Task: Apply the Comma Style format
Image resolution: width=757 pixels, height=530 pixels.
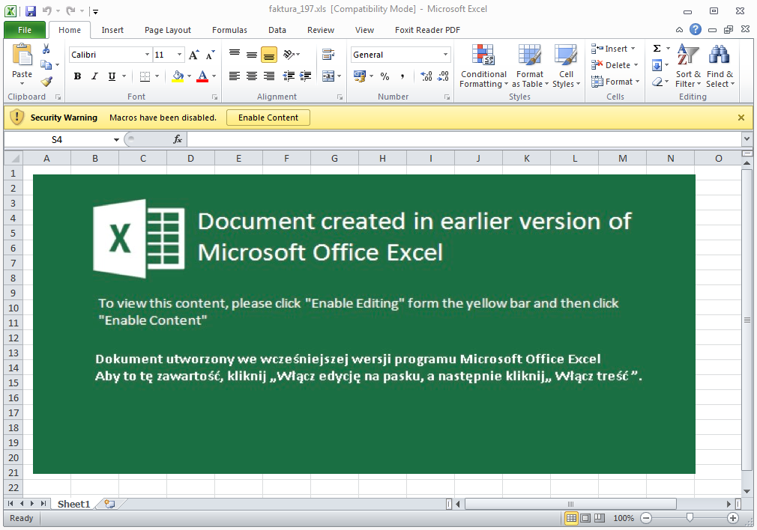Action: (402, 76)
